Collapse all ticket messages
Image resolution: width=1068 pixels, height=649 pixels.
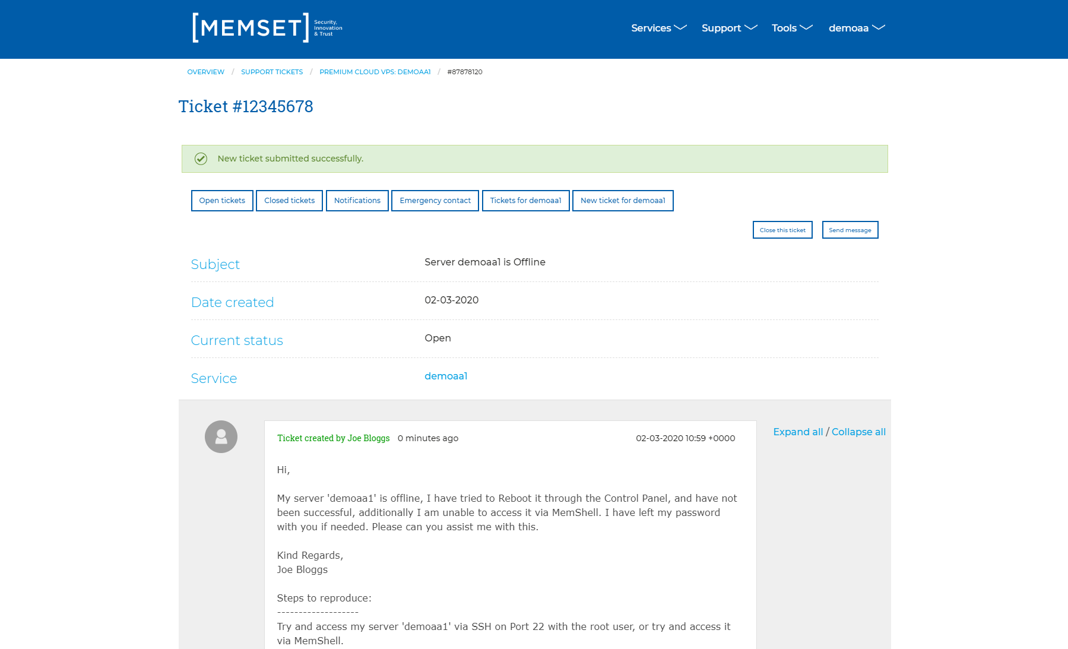pos(858,432)
